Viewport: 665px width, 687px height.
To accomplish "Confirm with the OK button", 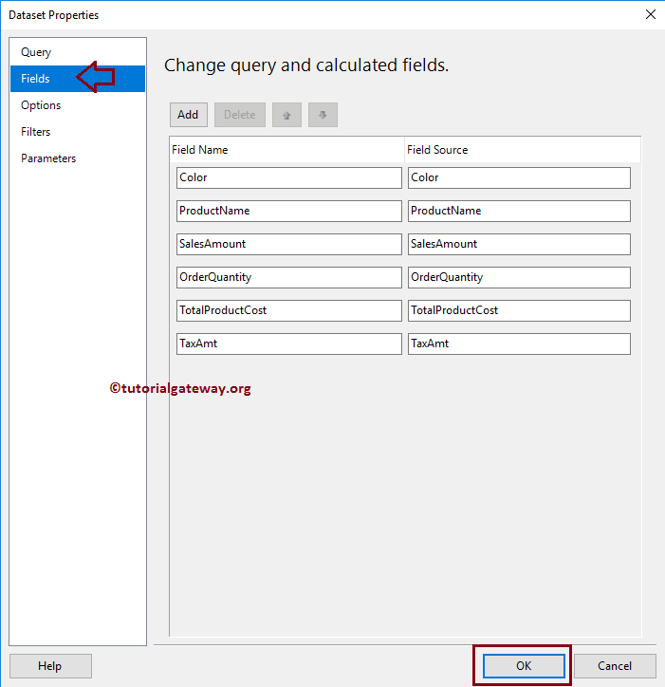I will pyautogui.click(x=524, y=666).
